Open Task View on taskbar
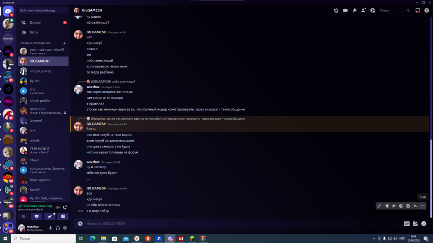Screen dimensions: 433x243 point(81,238)
